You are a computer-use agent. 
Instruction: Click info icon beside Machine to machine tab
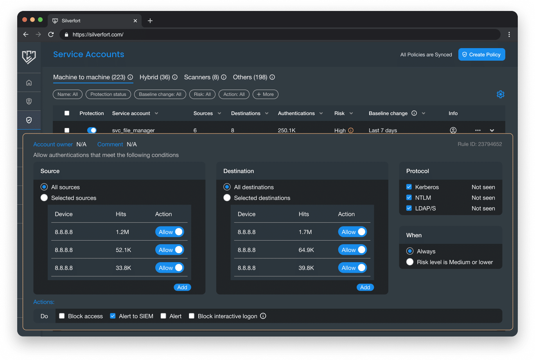130,77
